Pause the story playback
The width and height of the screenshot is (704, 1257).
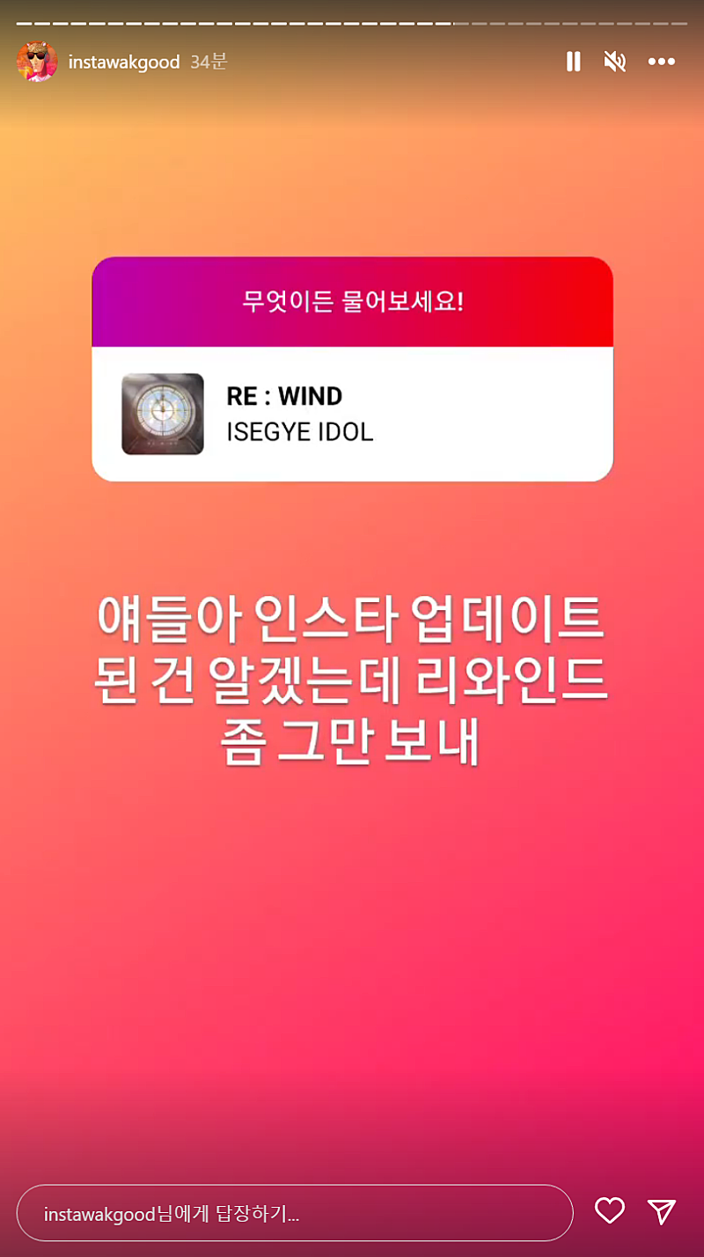tap(574, 62)
